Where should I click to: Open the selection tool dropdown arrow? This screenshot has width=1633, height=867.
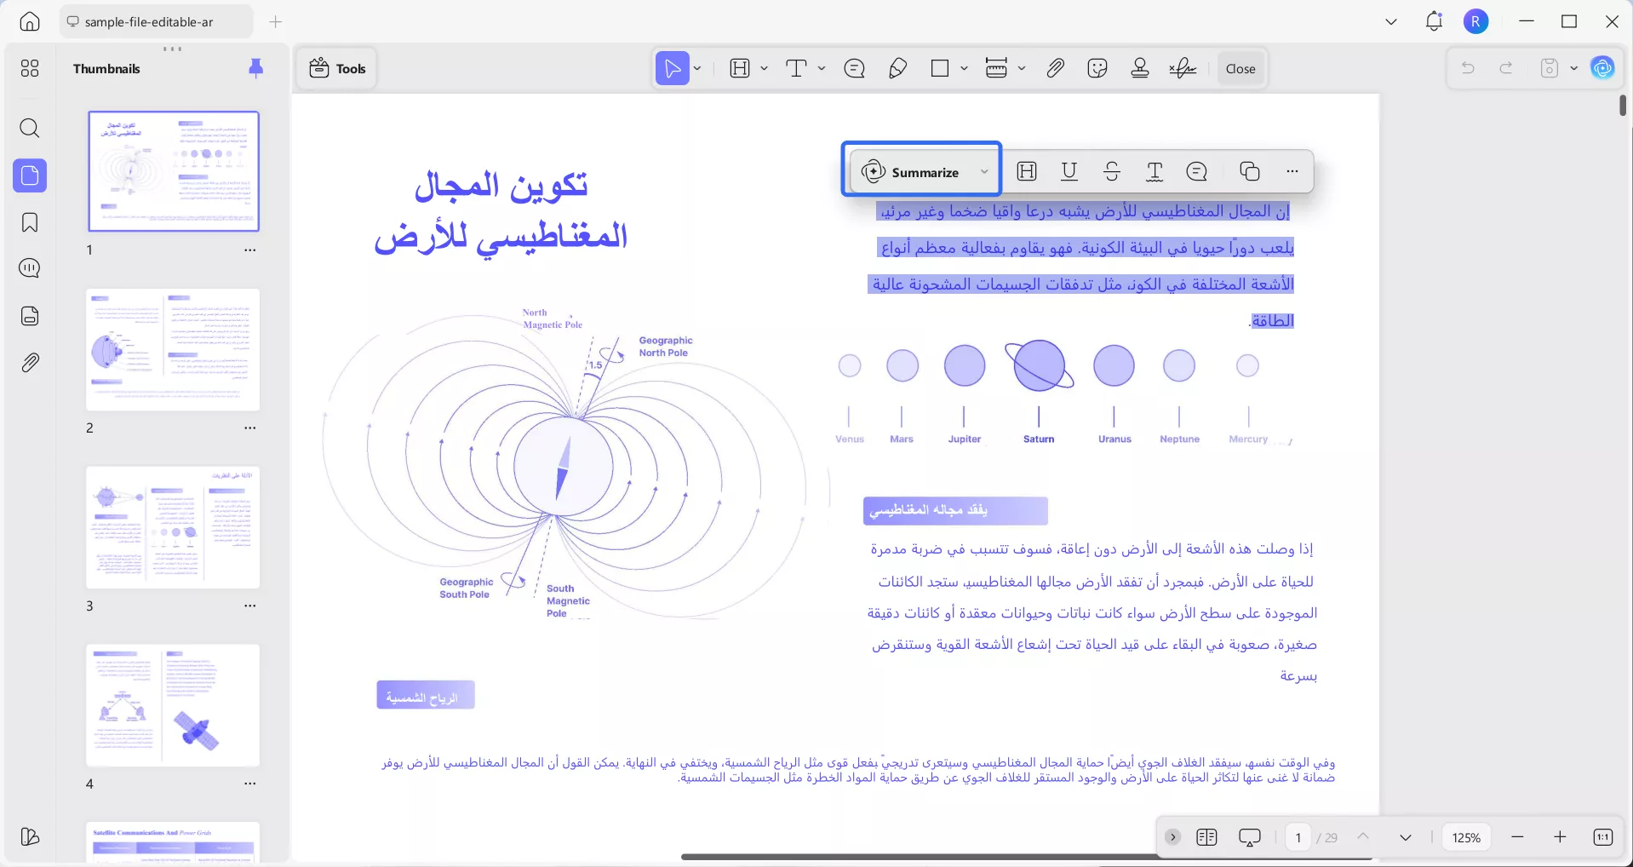pos(696,68)
